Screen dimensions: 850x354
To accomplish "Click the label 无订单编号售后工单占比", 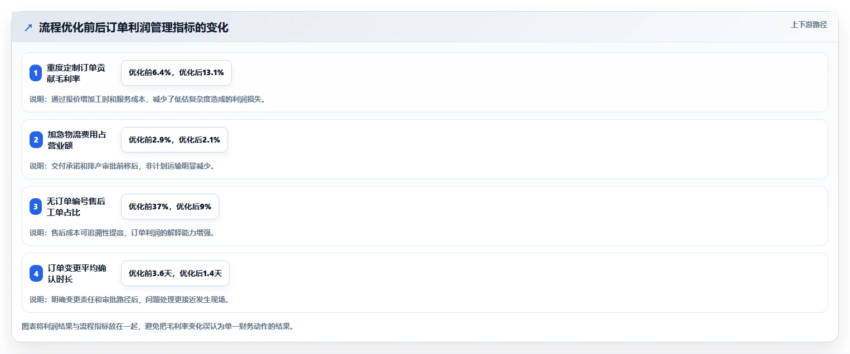I will pyautogui.click(x=76, y=206).
